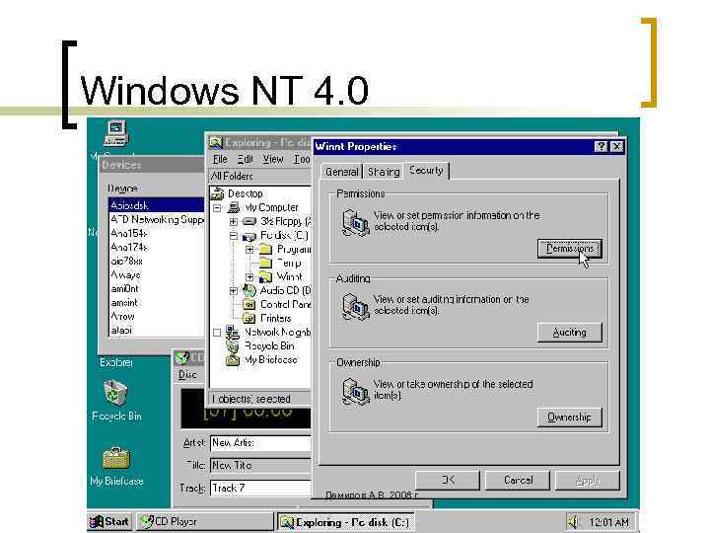This screenshot has height=533, width=710.
Task: Click the Ownership button
Action: (570, 417)
